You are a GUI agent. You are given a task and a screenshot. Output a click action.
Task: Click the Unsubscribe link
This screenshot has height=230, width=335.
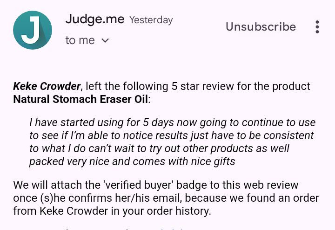coord(261,27)
